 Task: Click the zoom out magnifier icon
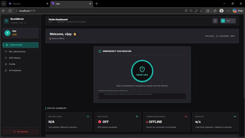click(x=191, y=11)
